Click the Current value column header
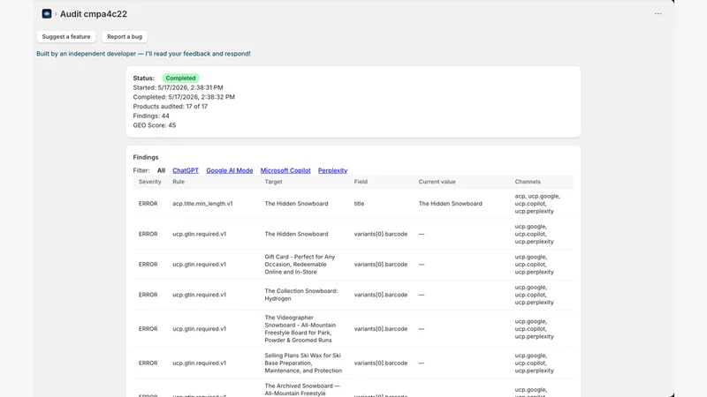Image resolution: width=707 pixels, height=397 pixels. [x=437, y=182]
